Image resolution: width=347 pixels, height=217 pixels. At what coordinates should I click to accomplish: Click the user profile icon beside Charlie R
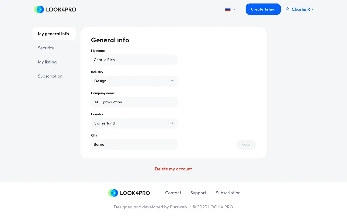(x=287, y=9)
